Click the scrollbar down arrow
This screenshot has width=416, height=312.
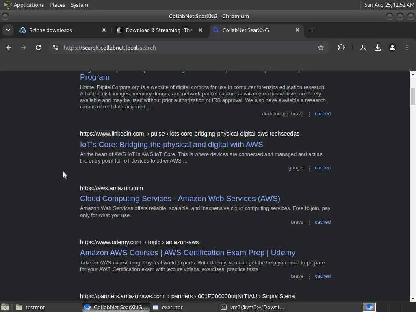point(413,299)
